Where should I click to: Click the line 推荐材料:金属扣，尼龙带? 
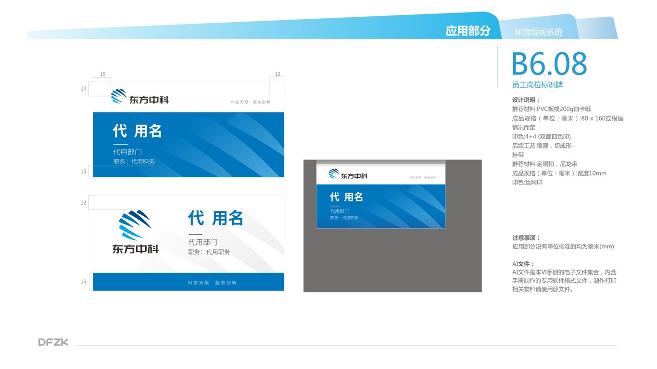click(x=544, y=164)
